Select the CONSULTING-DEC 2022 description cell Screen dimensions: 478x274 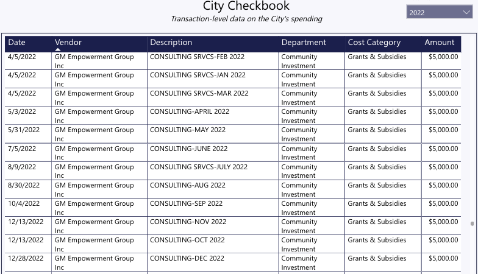tap(212, 262)
